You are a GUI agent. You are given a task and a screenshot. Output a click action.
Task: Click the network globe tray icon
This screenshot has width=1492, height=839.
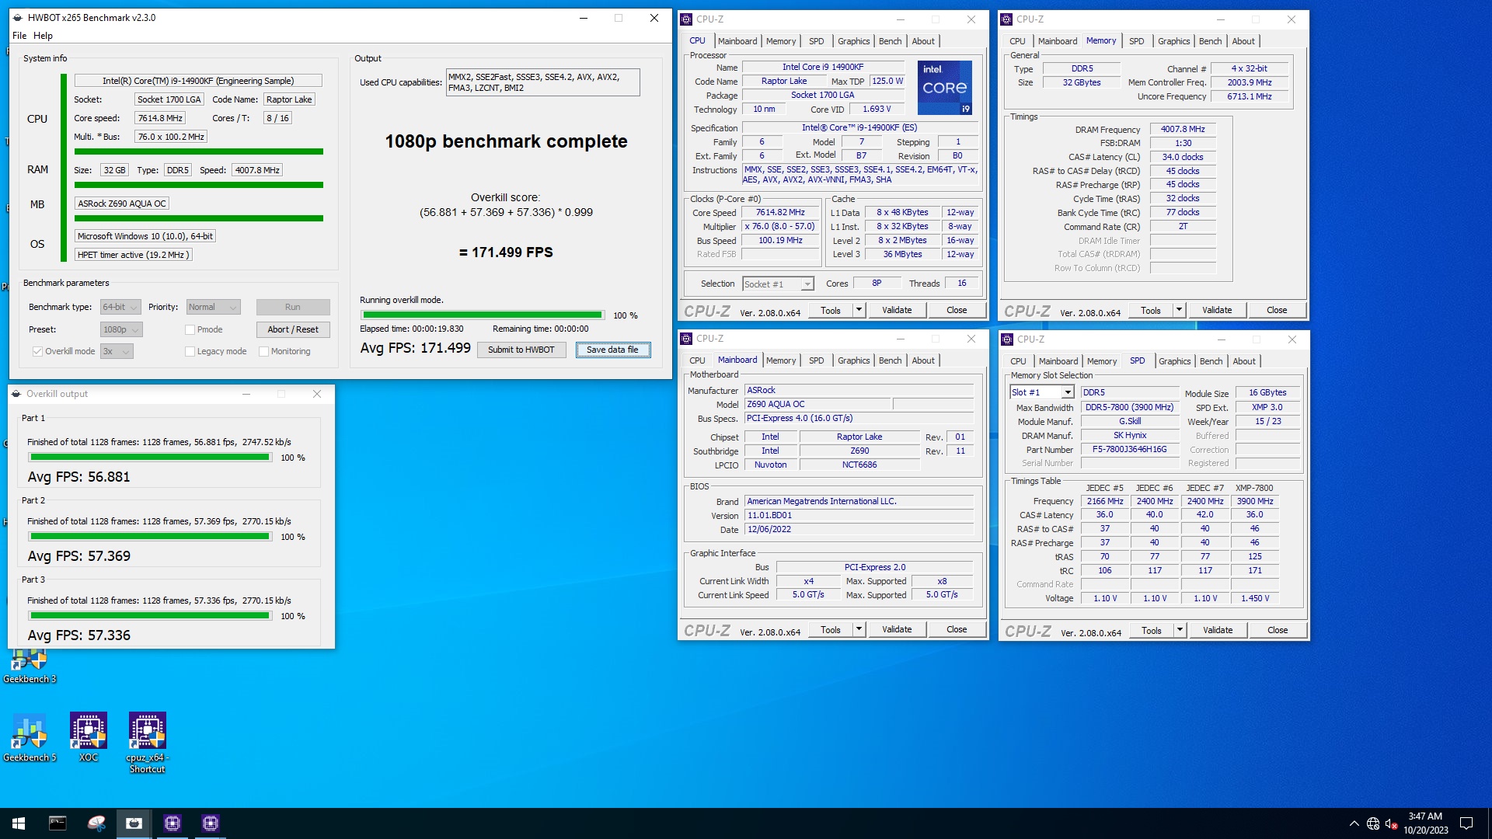1373,823
